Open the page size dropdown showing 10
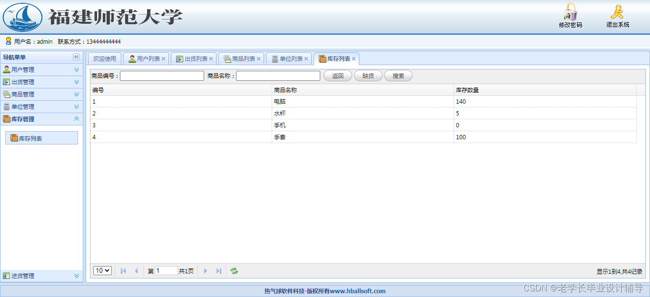The height and width of the screenshot is (297, 650). click(102, 270)
